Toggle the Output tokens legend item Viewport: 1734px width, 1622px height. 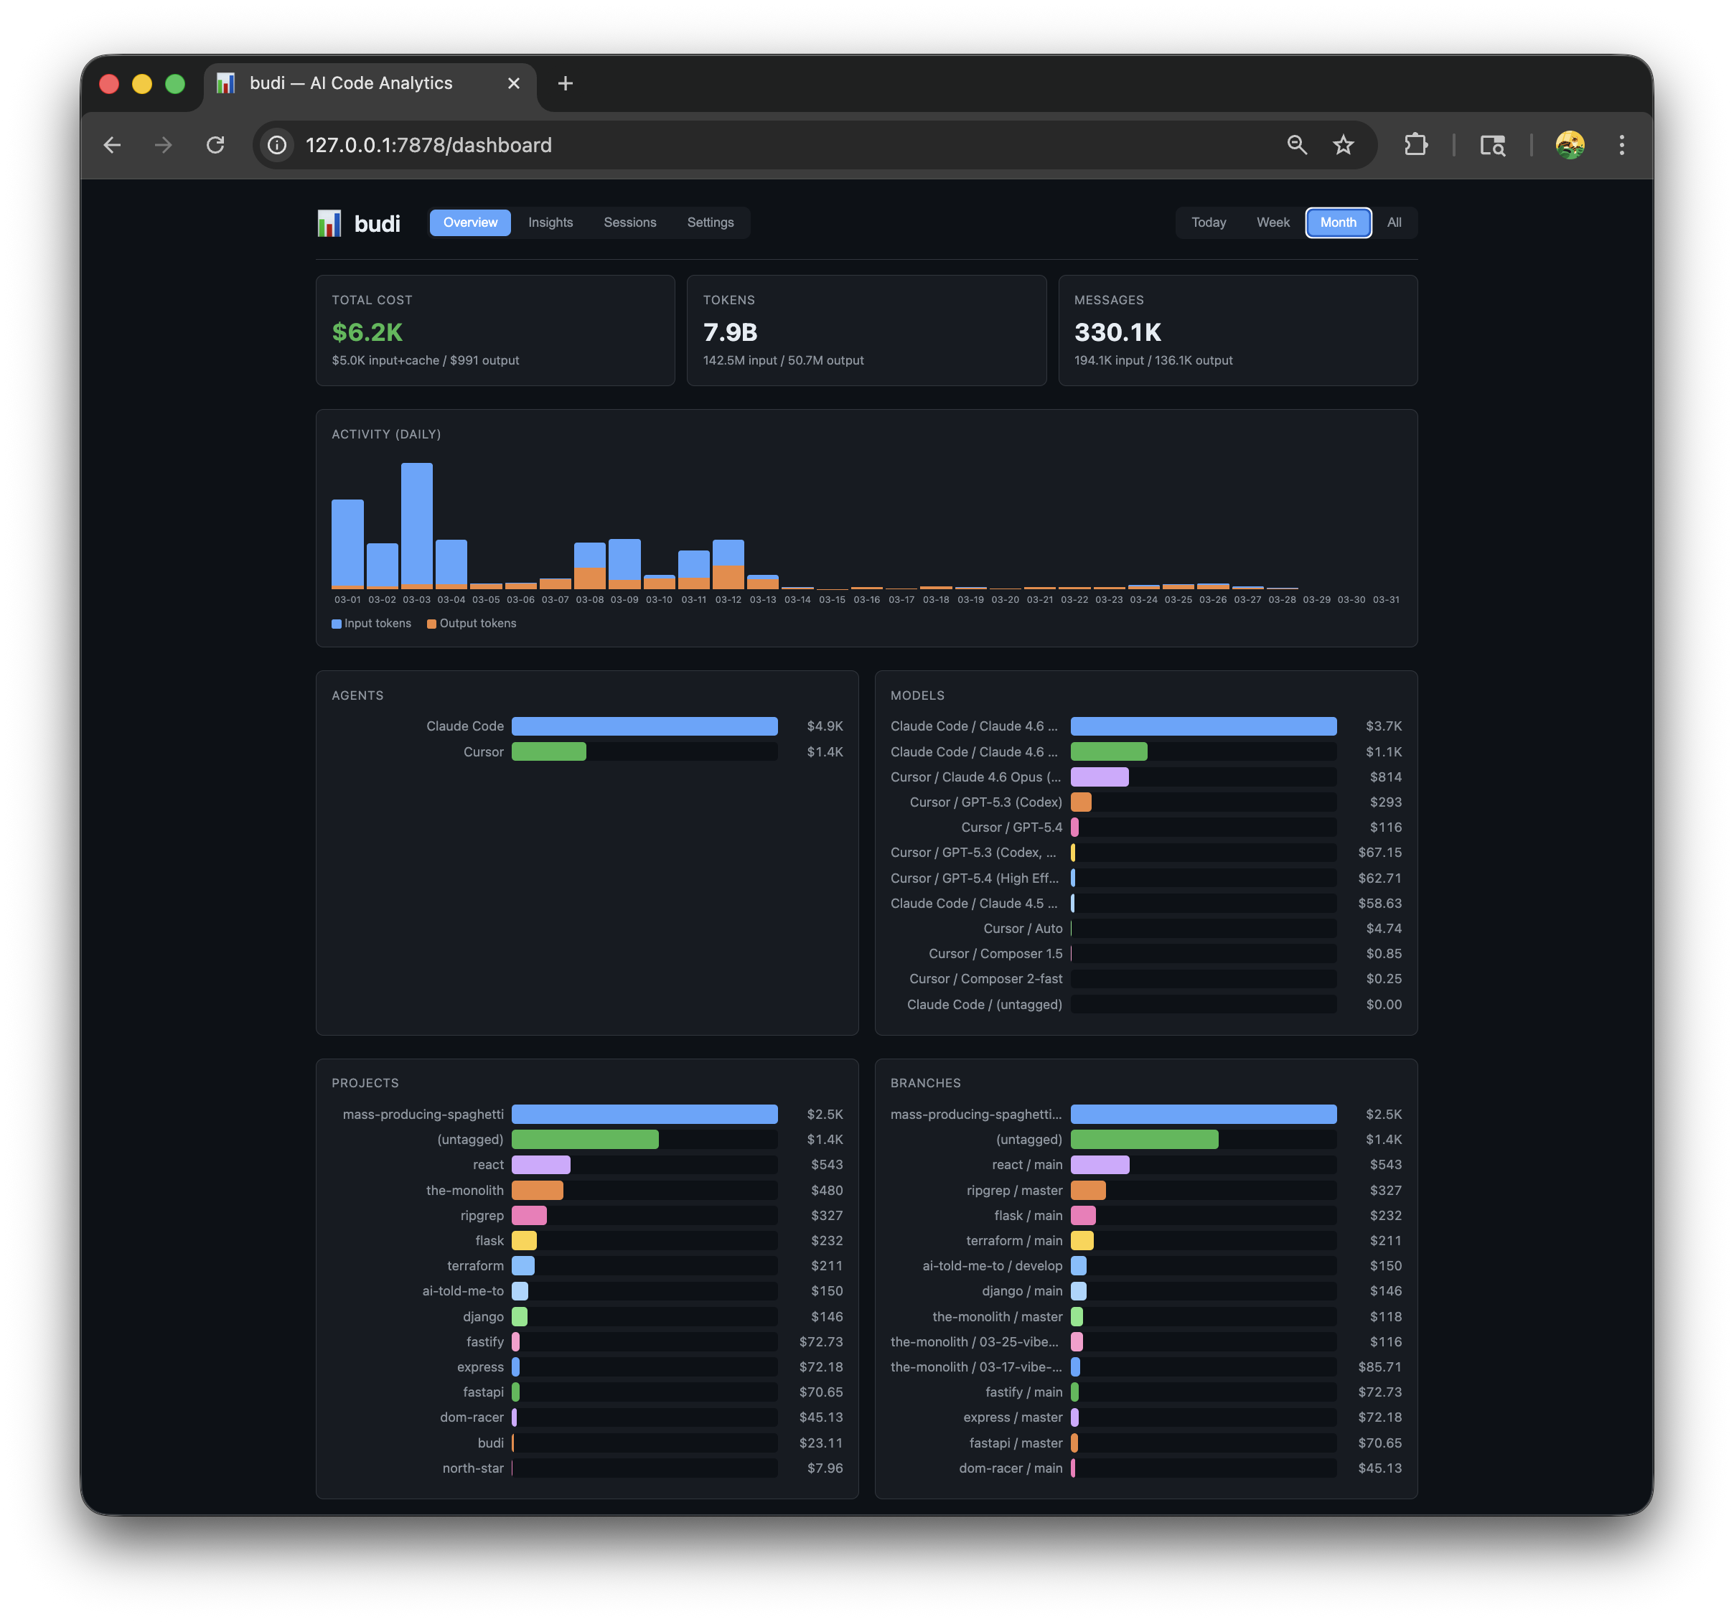pyautogui.click(x=471, y=623)
